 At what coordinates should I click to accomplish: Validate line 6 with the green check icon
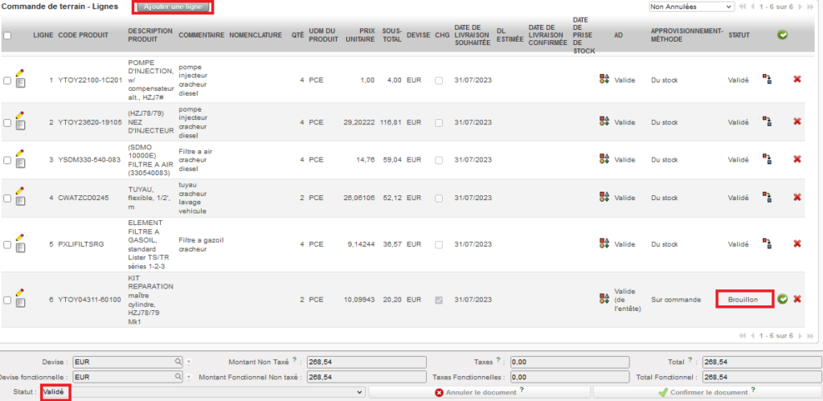tap(782, 299)
